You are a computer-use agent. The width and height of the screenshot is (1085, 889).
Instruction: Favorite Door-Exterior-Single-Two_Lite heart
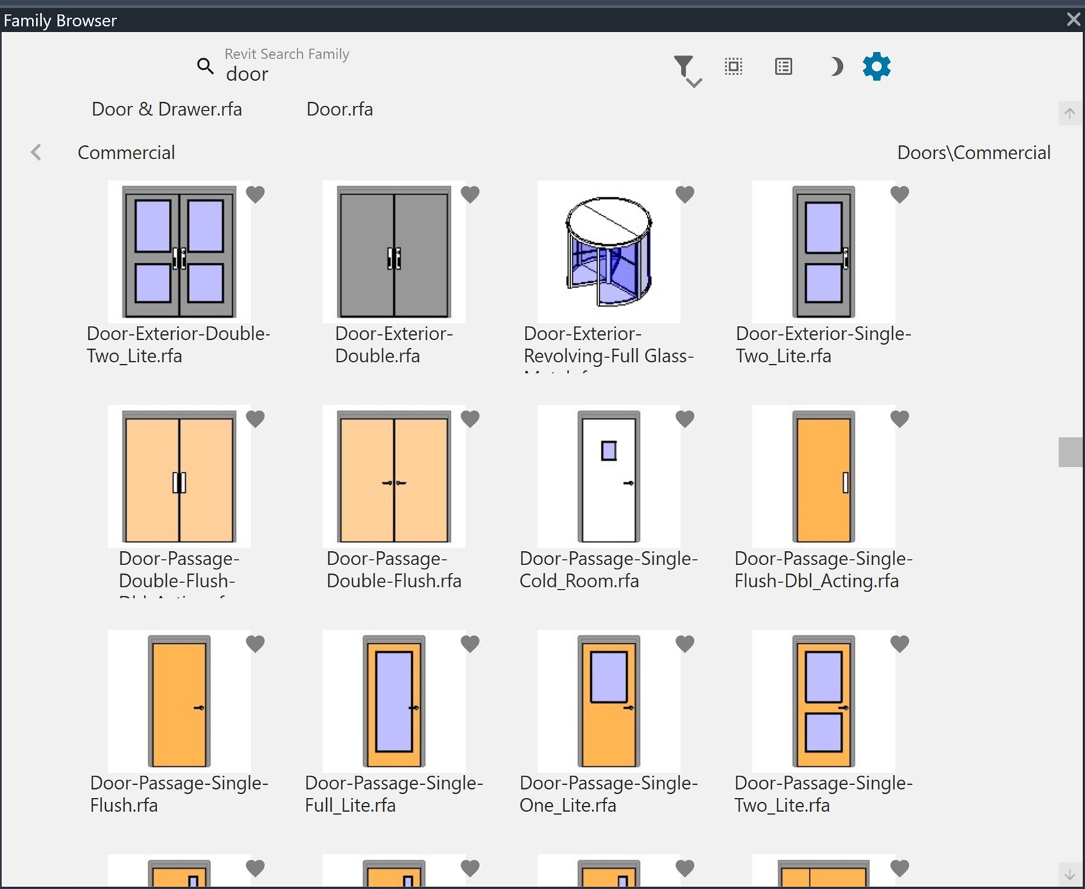[x=900, y=195]
